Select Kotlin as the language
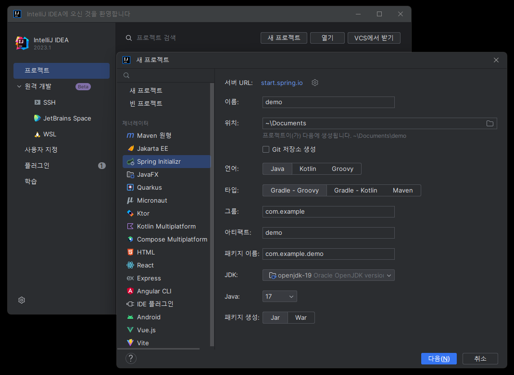514x375 pixels. pyautogui.click(x=308, y=169)
